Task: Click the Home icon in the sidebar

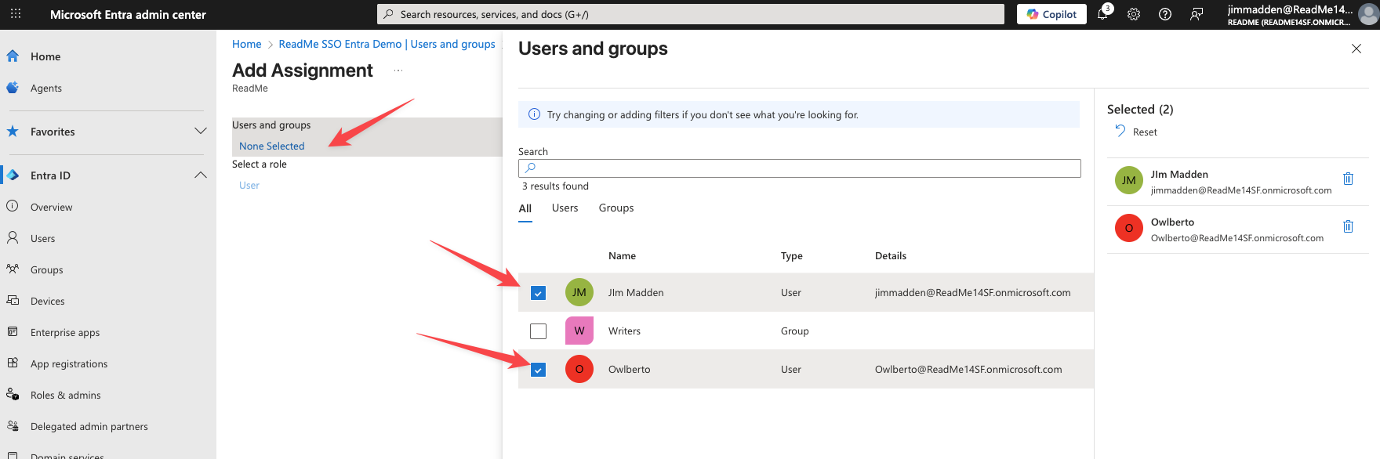Action: 13,56
